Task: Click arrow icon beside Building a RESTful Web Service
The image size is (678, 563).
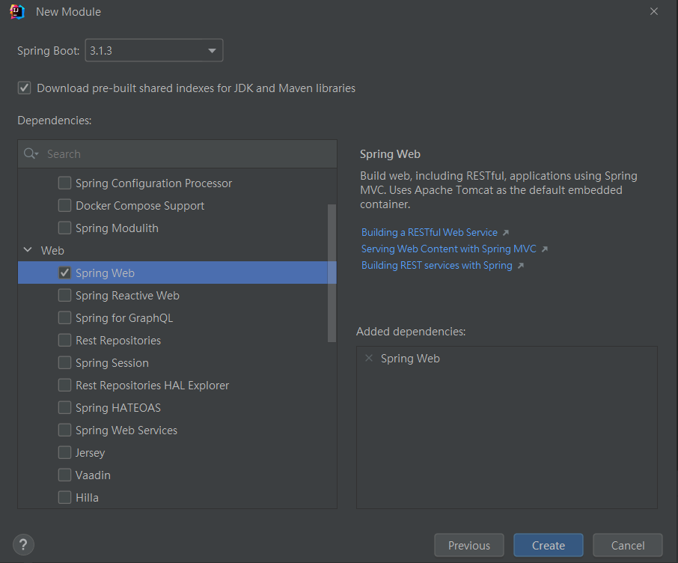Action: pyautogui.click(x=505, y=233)
